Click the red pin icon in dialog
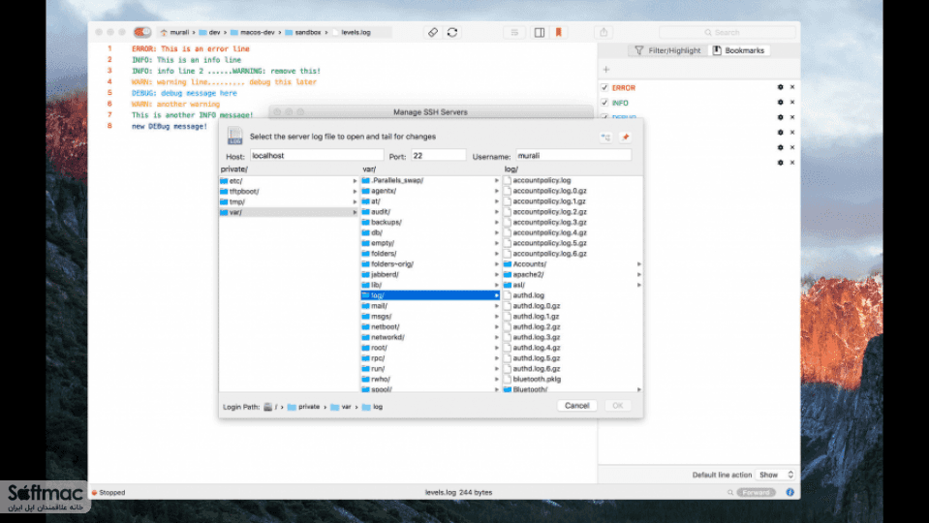 [x=625, y=138]
